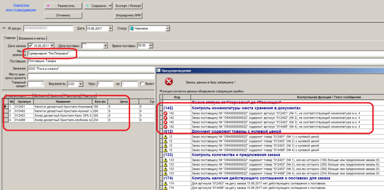The image size is (384, 190).
Task: Click the Курс input field
Action: 105,84
